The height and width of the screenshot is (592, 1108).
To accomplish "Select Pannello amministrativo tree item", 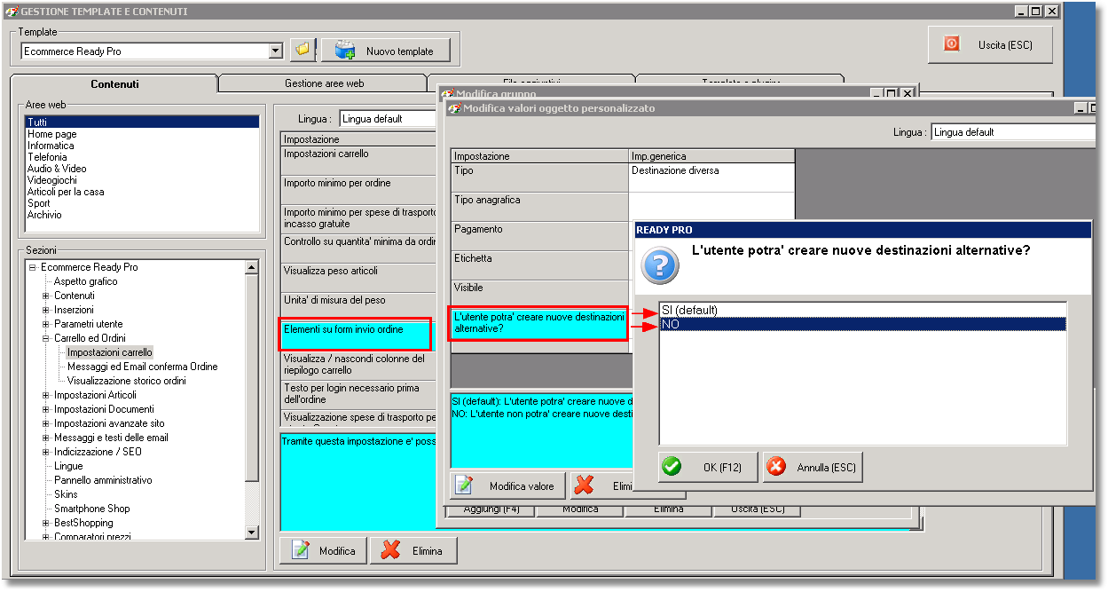I will [x=103, y=480].
